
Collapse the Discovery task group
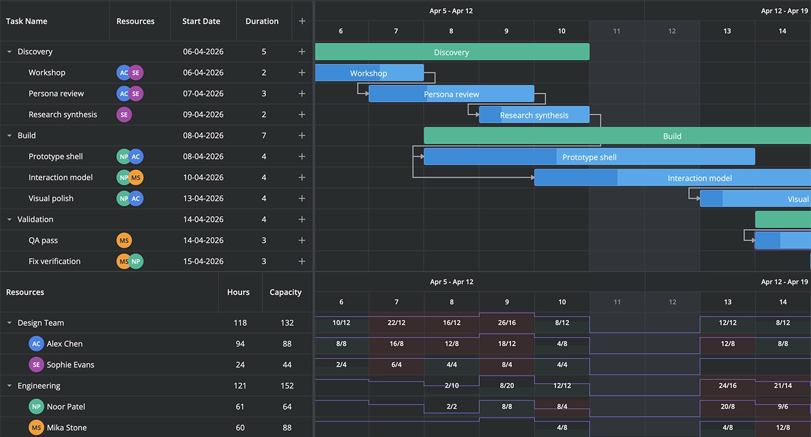coord(9,52)
